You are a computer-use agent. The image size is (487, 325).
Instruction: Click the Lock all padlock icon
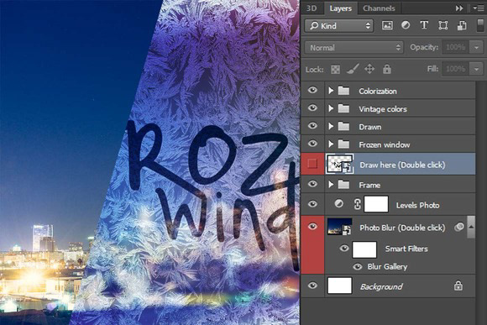[387, 69]
